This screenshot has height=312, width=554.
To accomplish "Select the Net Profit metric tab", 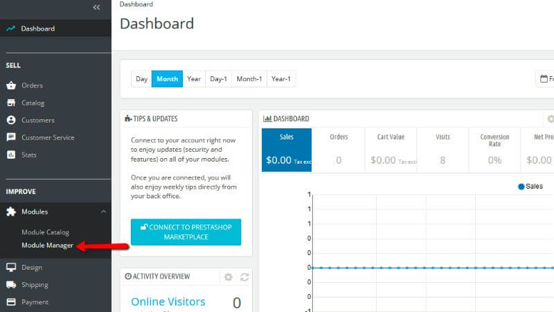I will tap(537, 150).
